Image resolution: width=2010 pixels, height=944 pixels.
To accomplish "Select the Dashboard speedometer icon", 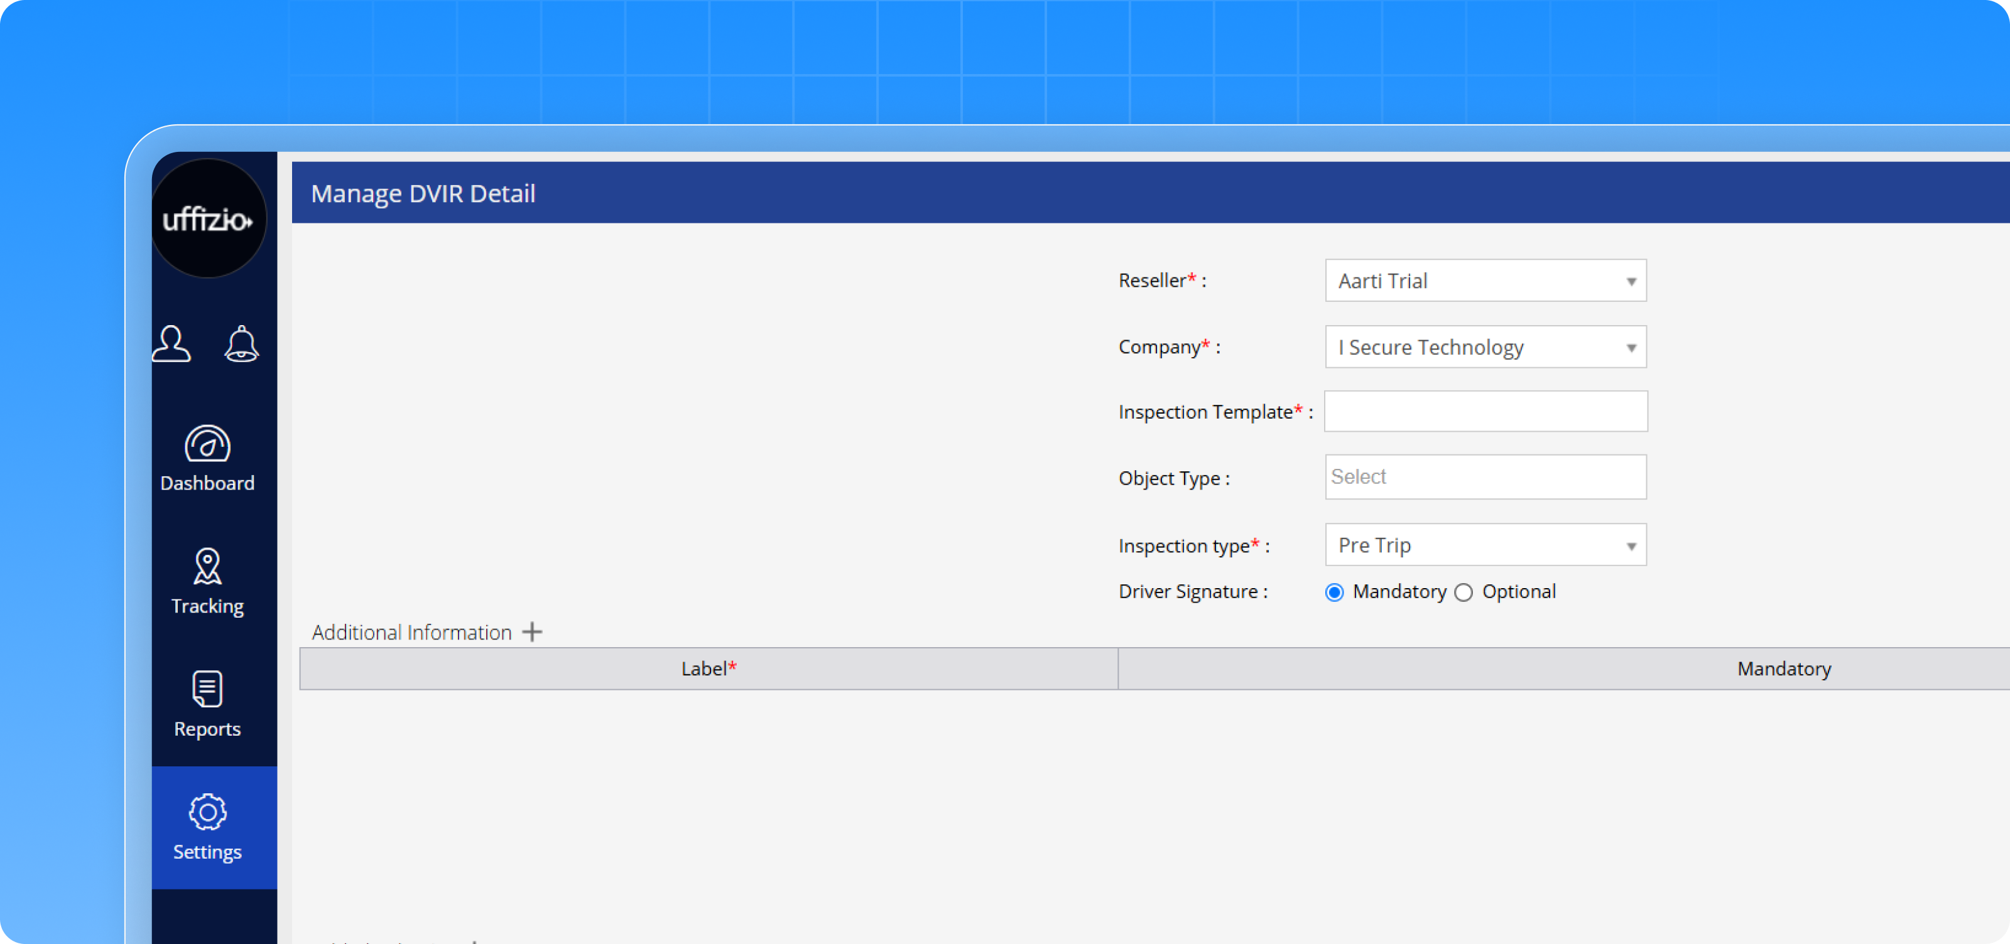I will [x=207, y=444].
